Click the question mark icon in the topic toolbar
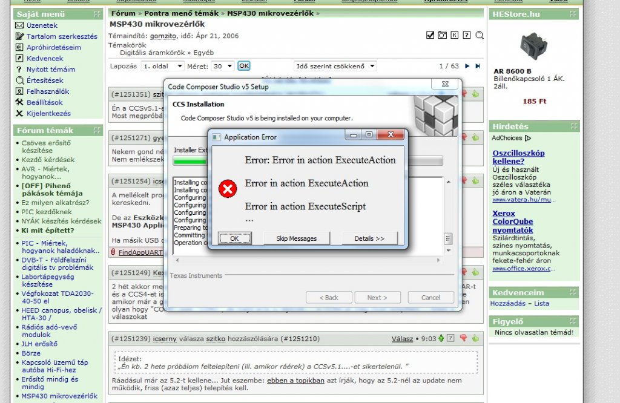This screenshot has height=403, width=620. [467, 35]
